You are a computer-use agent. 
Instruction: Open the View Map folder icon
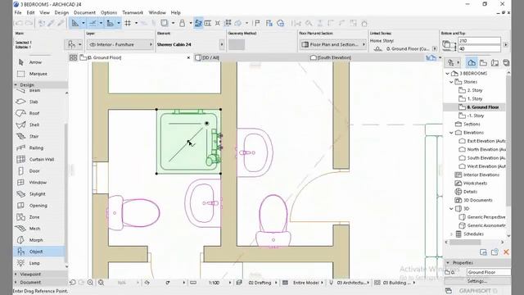pos(483,62)
